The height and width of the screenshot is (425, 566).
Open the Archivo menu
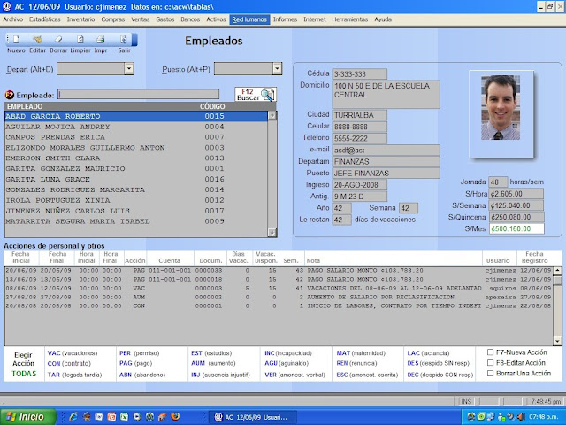click(x=13, y=19)
